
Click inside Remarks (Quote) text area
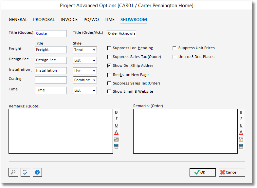point(61,131)
